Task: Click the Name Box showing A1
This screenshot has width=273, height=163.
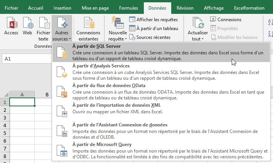Action: pyautogui.click(x=23, y=59)
